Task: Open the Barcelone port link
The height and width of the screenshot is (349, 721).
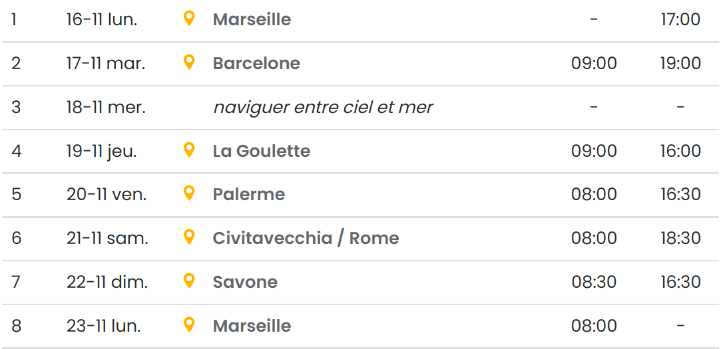Action: pos(256,63)
